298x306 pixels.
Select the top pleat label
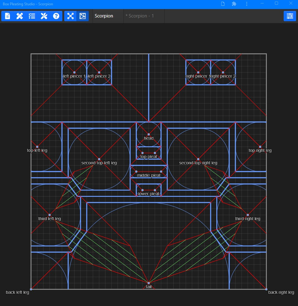click(x=149, y=157)
